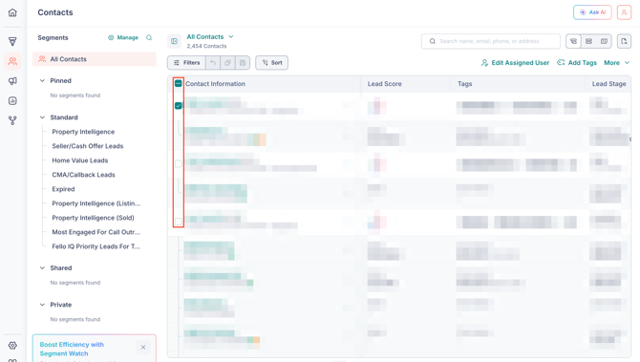
Task: Select Home Value Leads segment
Action: (x=80, y=160)
